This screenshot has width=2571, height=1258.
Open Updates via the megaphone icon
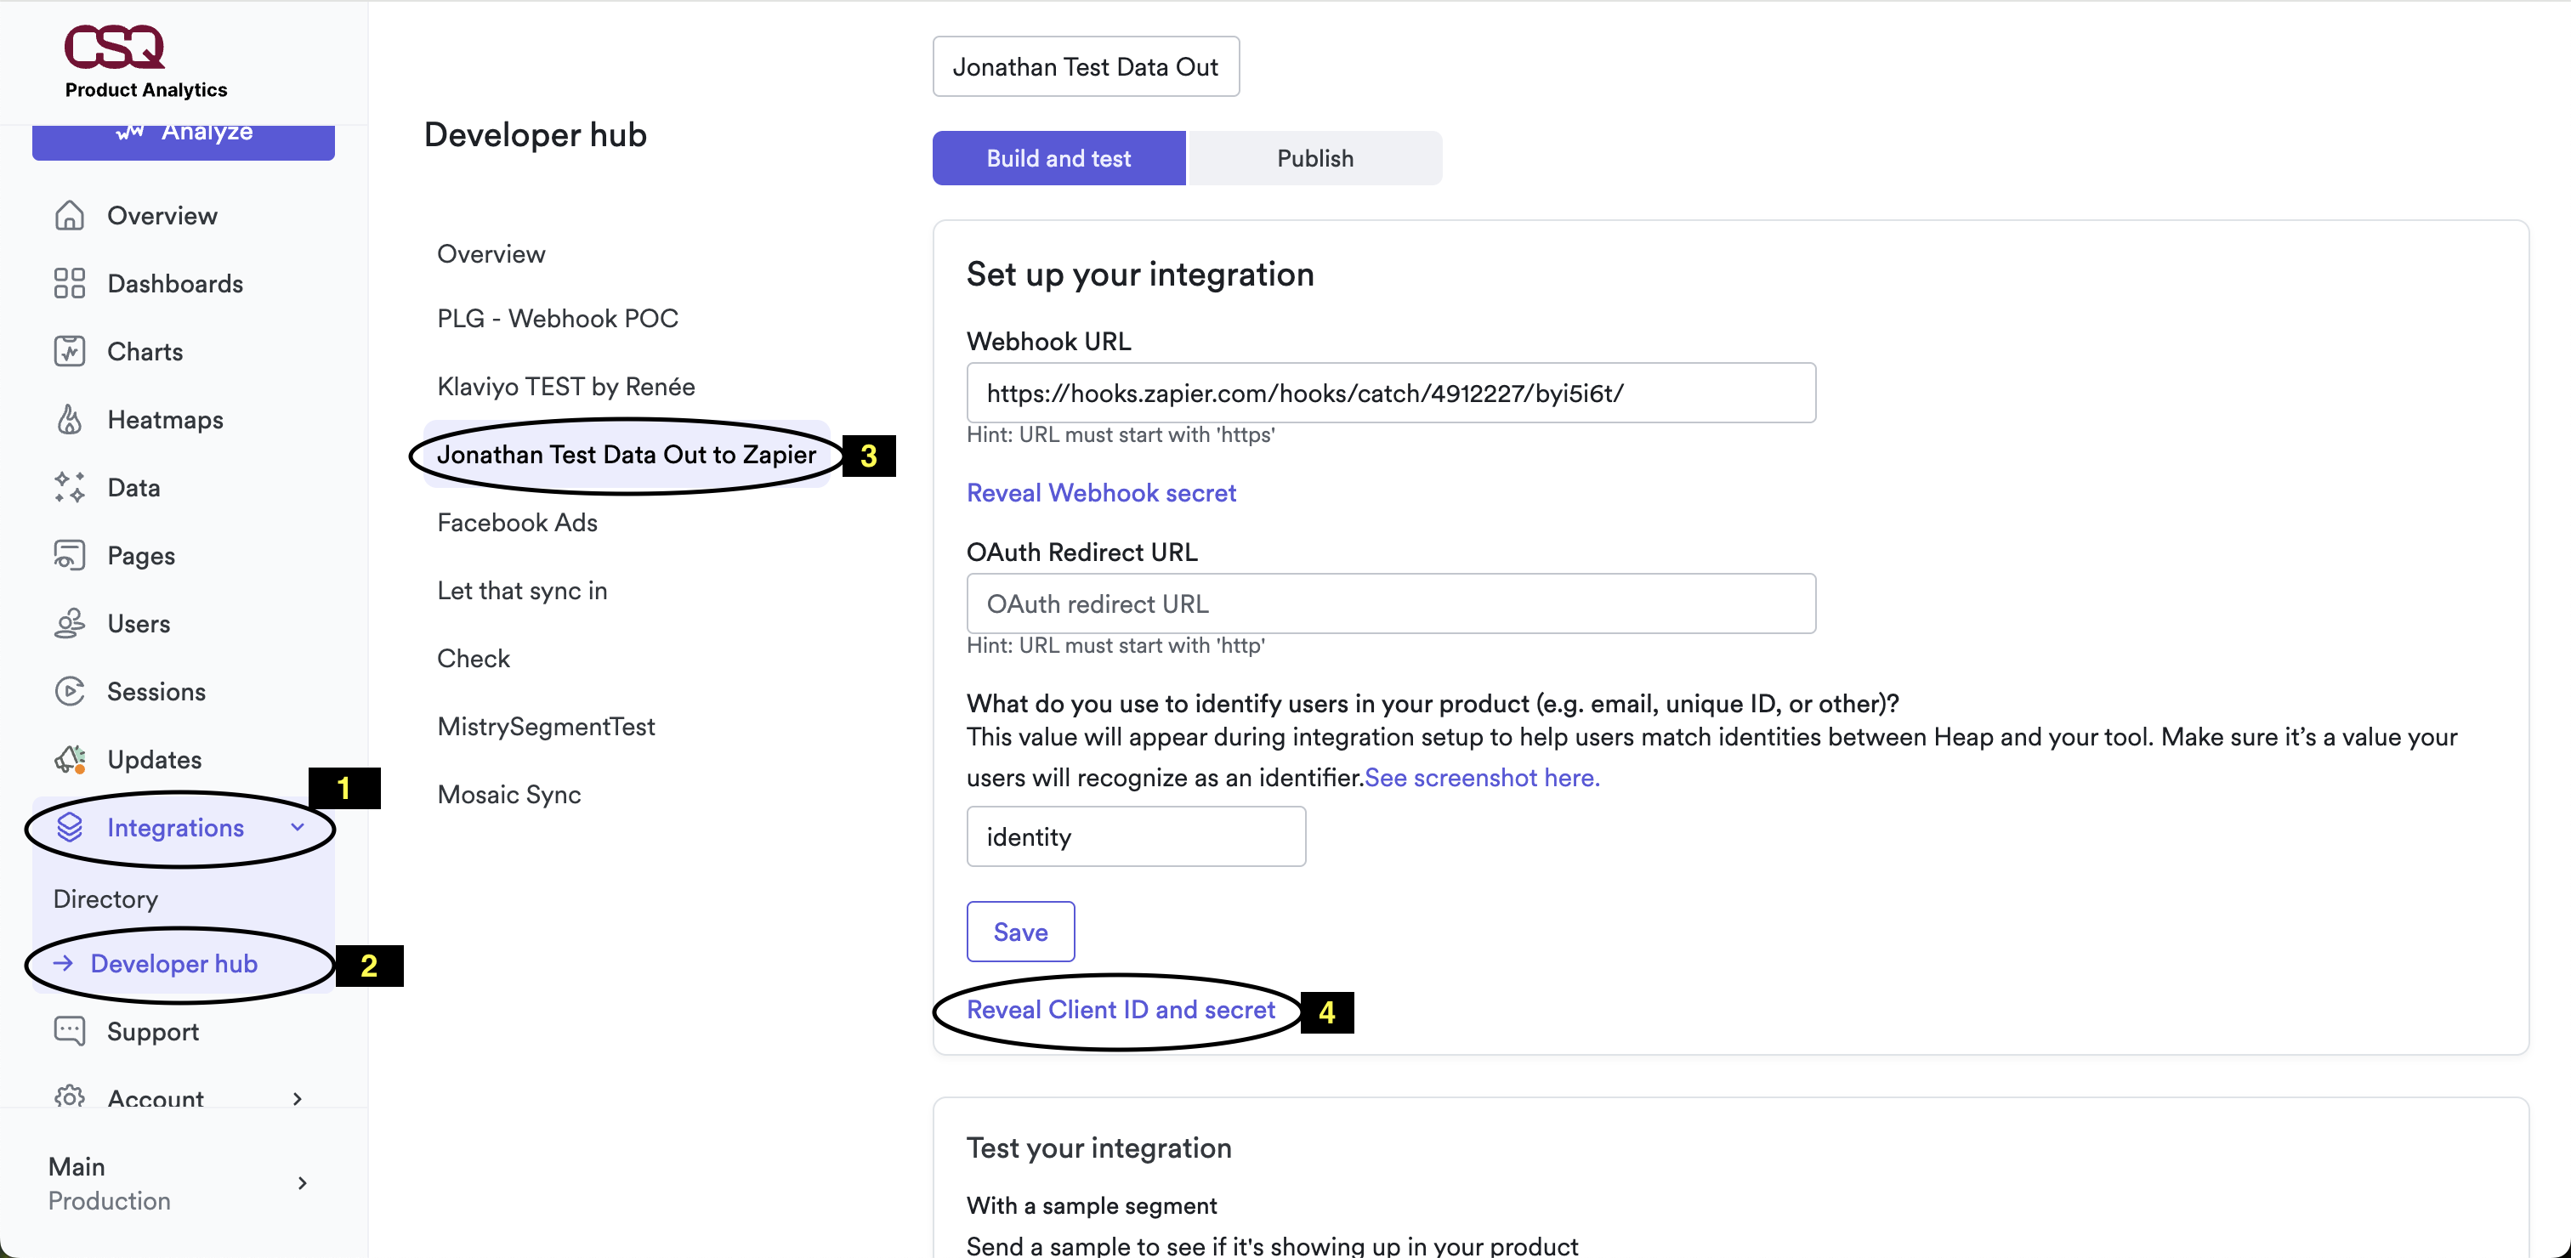(69, 758)
